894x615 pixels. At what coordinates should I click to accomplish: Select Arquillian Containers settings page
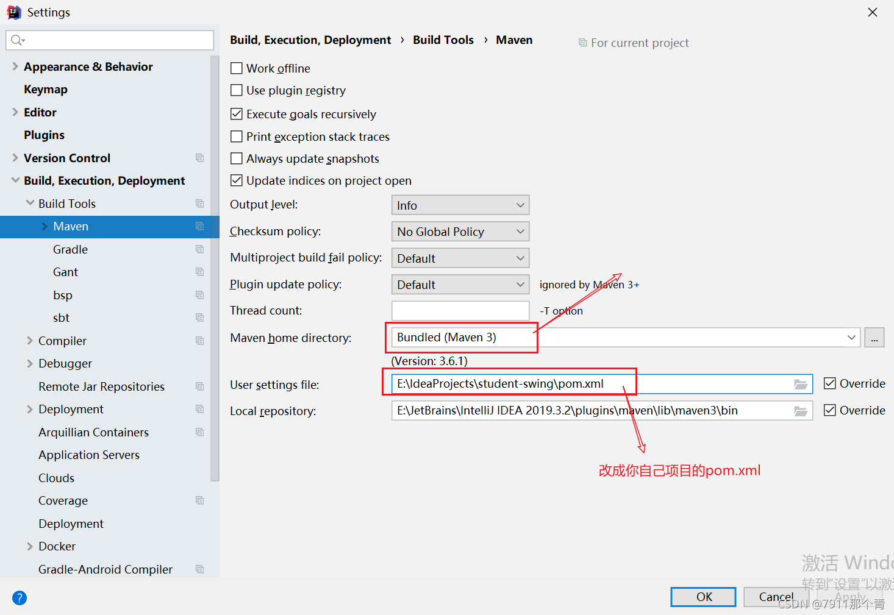pos(93,432)
